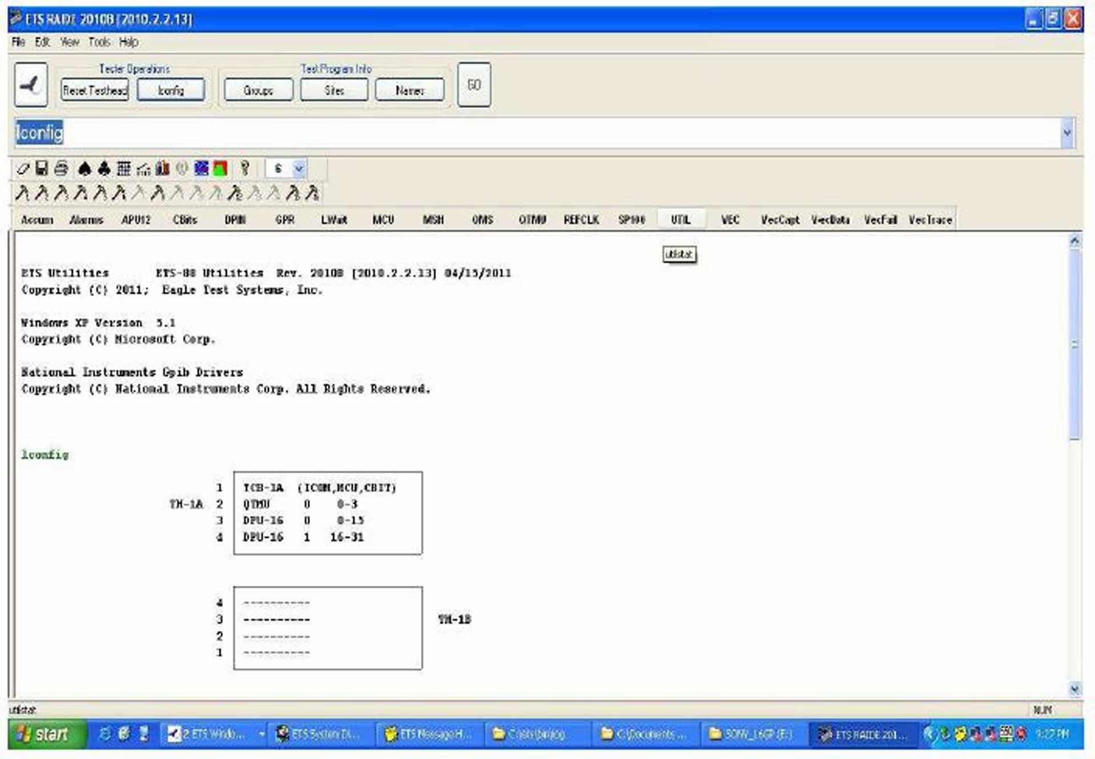1095x759 pixels.
Task: Click the utilstat label below the tabs
Action: pyautogui.click(x=679, y=254)
